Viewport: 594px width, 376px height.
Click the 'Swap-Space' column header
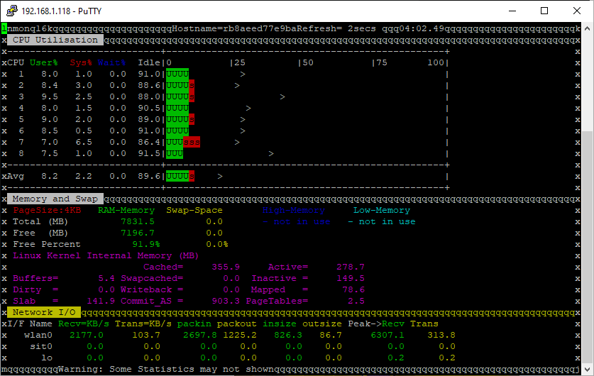pyautogui.click(x=194, y=210)
